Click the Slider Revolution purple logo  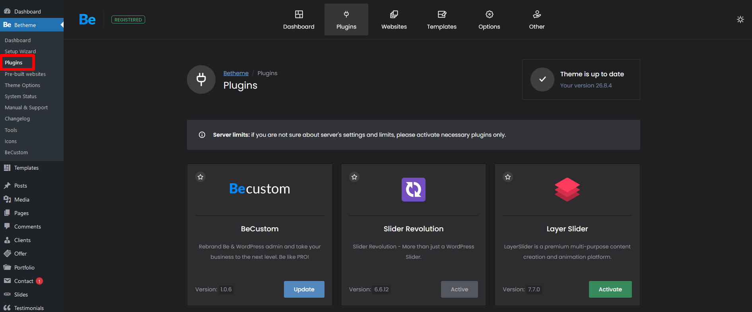coord(414,190)
